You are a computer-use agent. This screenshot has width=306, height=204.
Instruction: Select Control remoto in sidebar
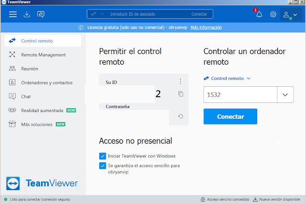[x=43, y=41]
